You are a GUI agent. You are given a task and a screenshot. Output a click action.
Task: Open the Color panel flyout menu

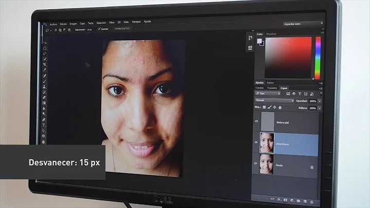click(322, 33)
